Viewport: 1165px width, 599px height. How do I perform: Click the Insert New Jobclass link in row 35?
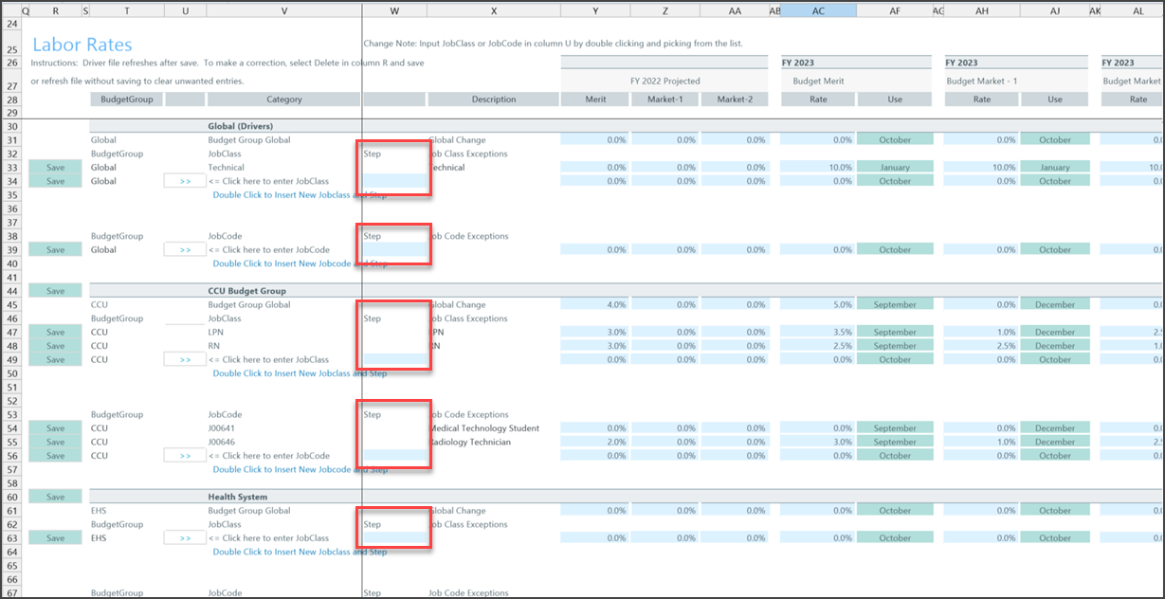click(300, 195)
